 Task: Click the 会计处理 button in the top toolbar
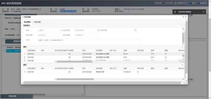[169, 3]
